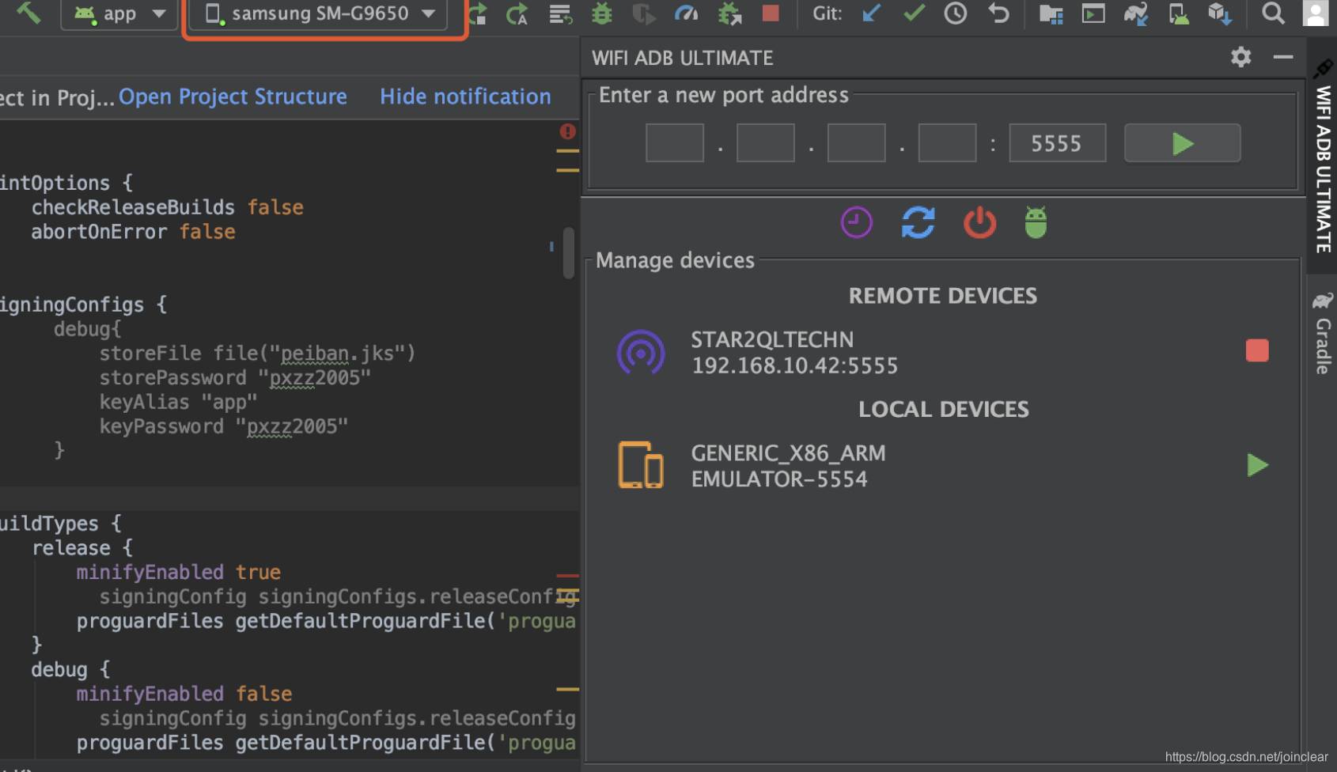Open the app run configuration dropdown
The image size is (1337, 772).
coord(119,13)
